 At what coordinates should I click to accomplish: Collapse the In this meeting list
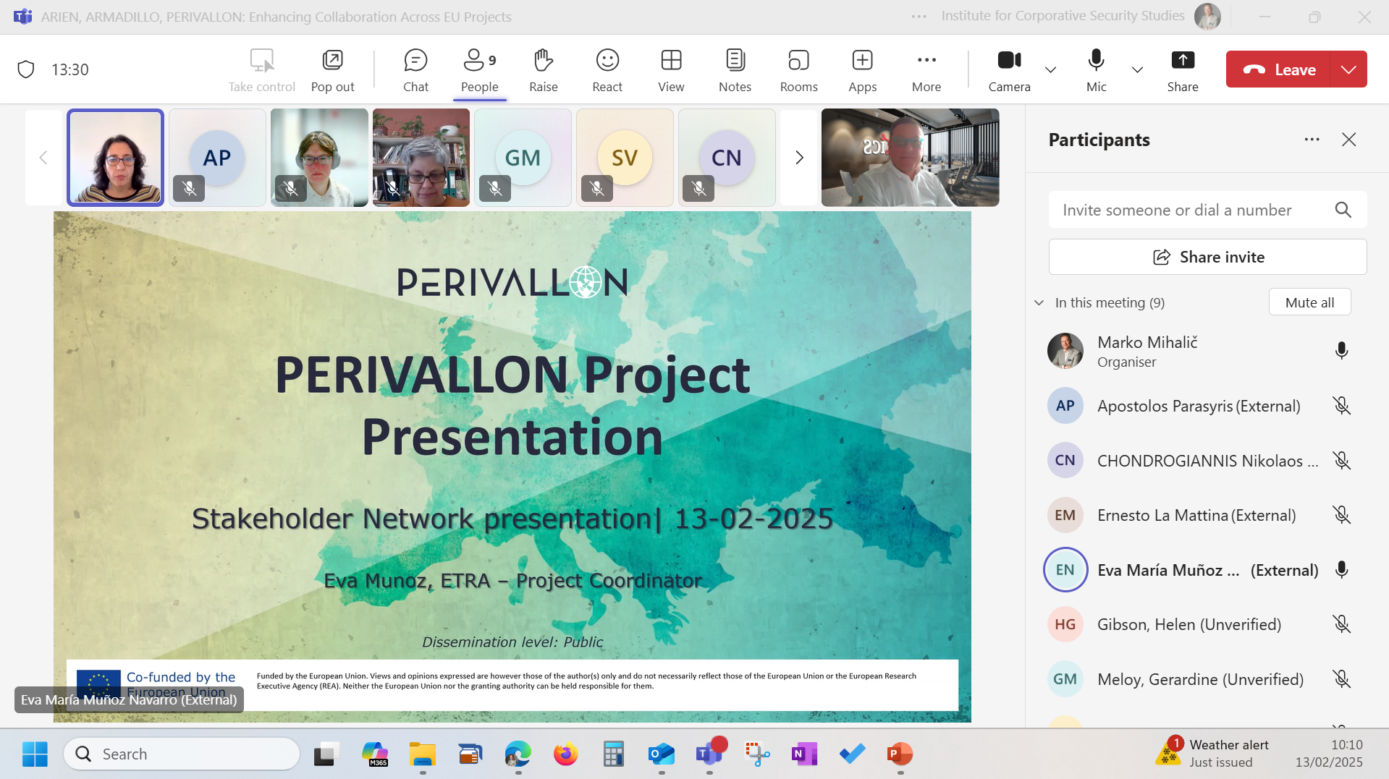click(1039, 302)
